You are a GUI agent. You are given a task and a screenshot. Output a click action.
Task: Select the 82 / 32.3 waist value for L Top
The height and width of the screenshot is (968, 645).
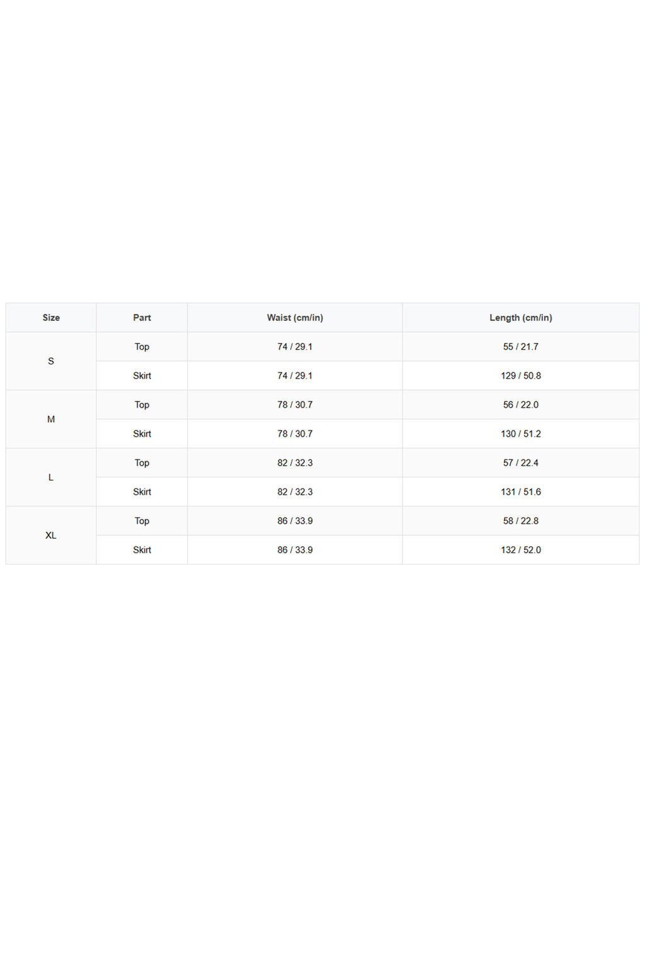point(295,463)
